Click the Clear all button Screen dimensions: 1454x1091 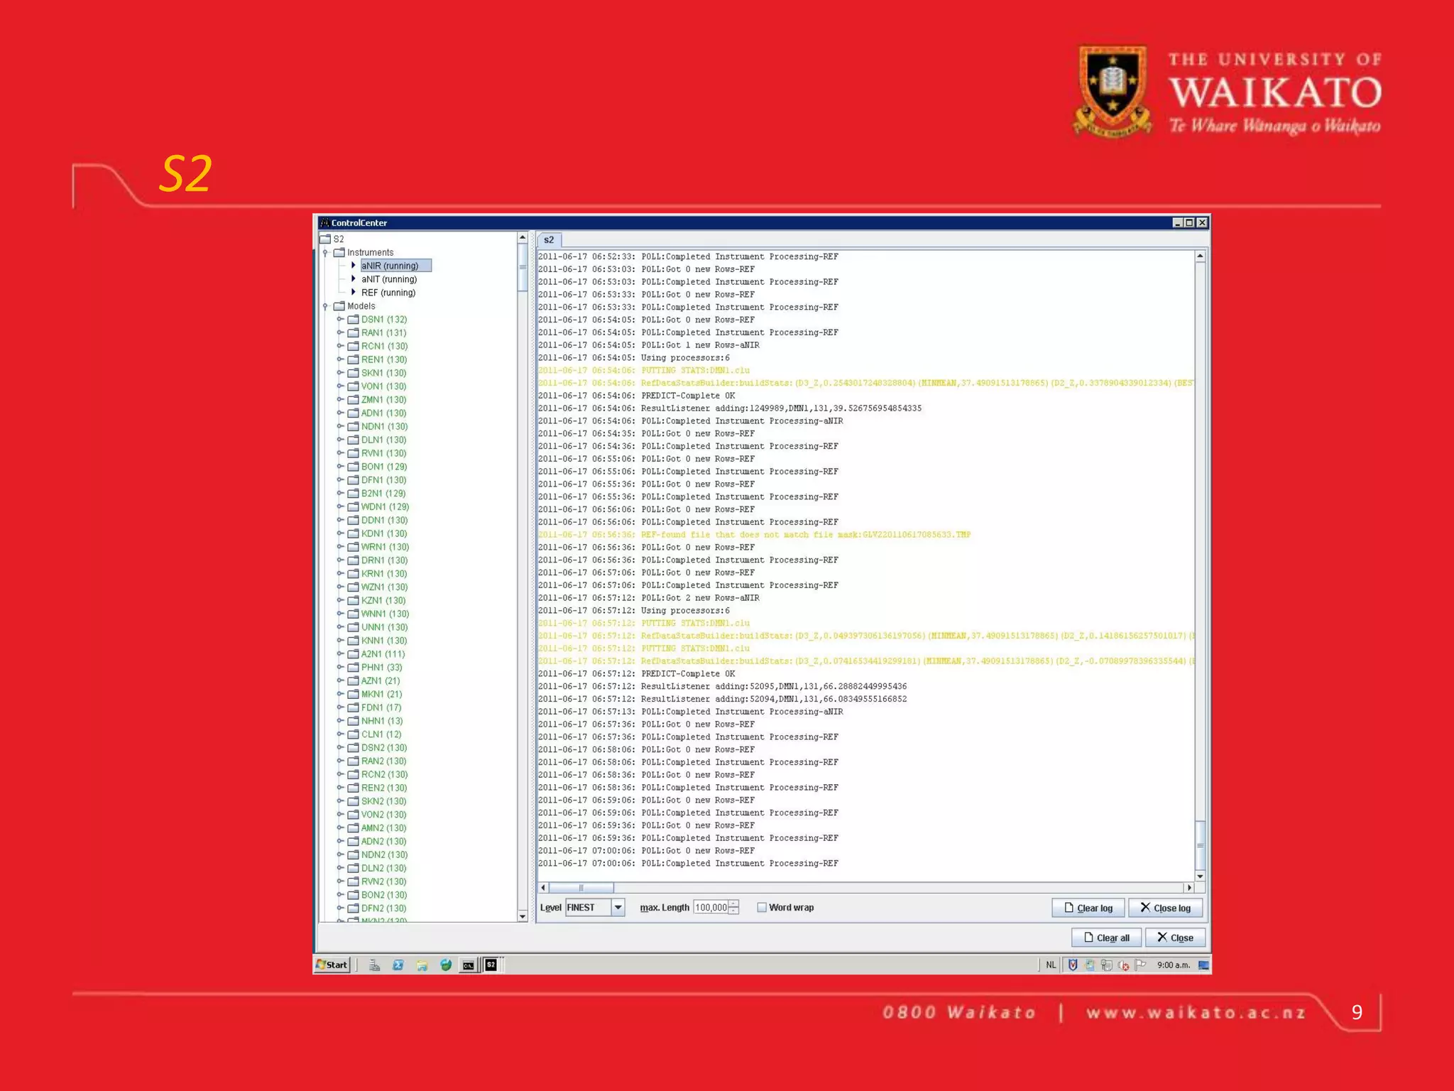point(1105,938)
